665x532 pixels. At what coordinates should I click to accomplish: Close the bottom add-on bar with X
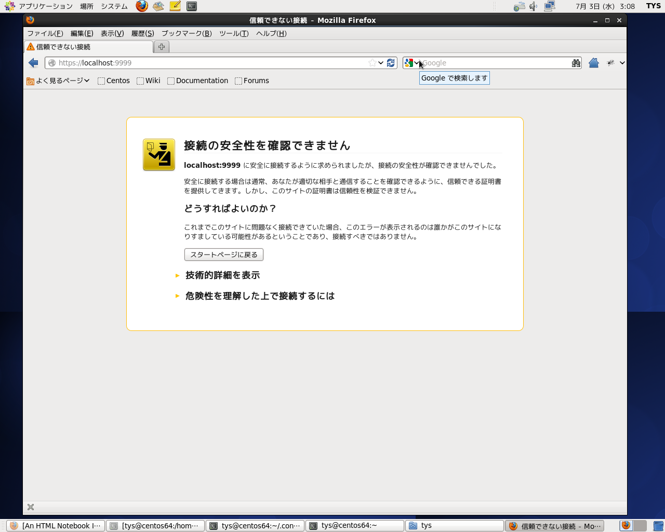tap(31, 507)
